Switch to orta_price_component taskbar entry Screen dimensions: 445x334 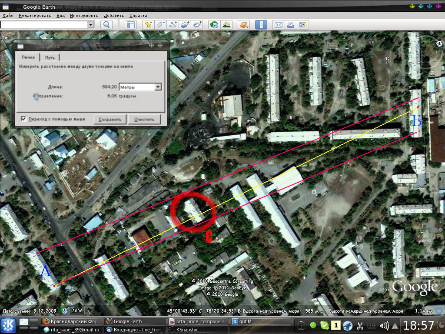(198, 321)
